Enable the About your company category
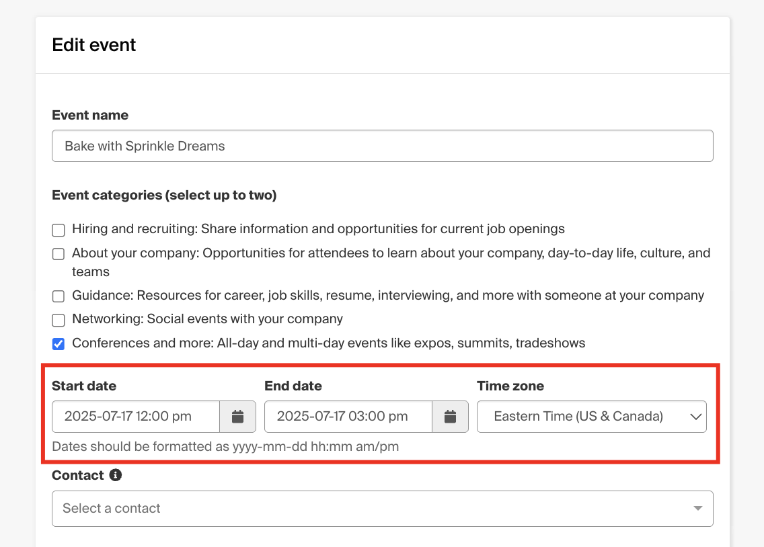The height and width of the screenshot is (547, 764). point(58,253)
